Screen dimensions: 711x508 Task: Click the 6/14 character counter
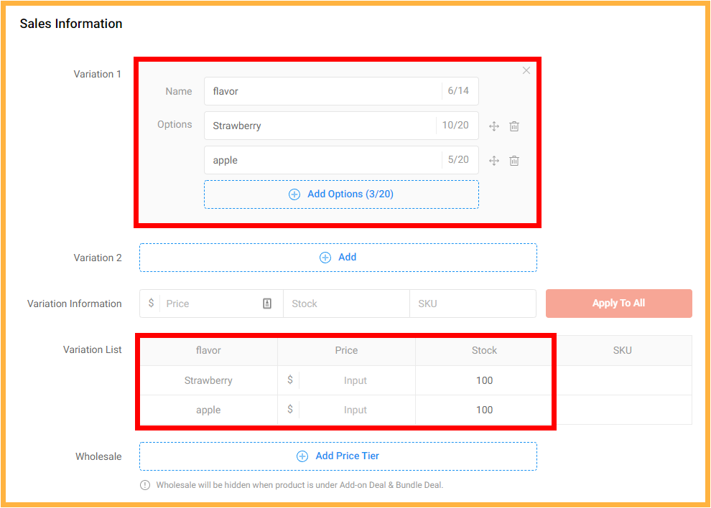coord(458,90)
